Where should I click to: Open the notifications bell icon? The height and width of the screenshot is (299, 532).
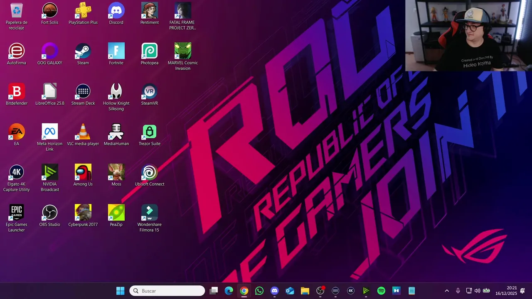522,291
